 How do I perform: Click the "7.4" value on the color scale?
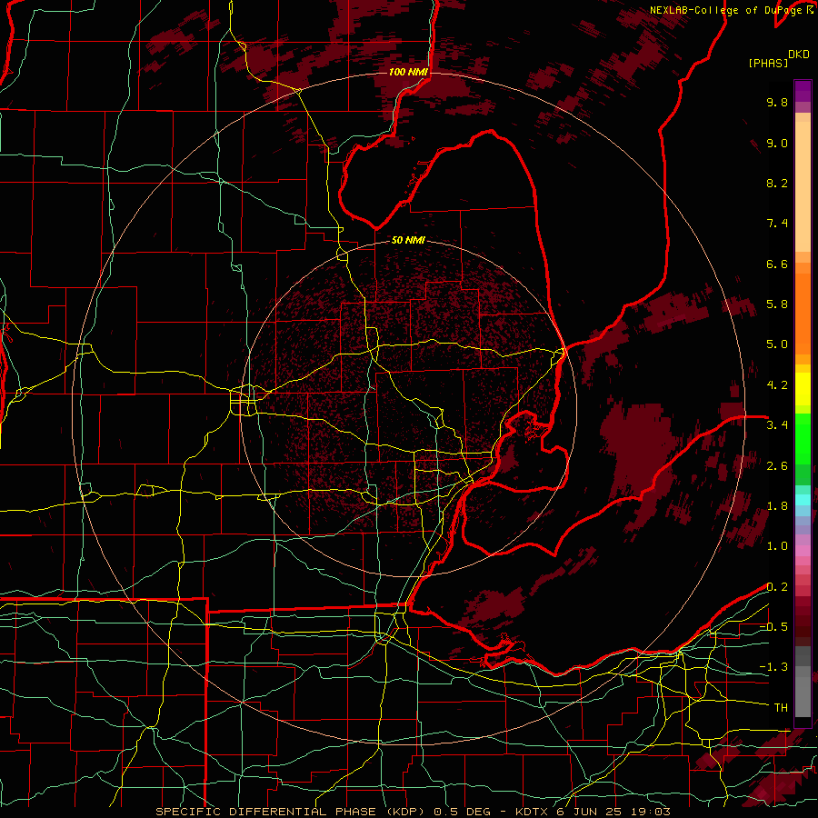[x=777, y=224]
